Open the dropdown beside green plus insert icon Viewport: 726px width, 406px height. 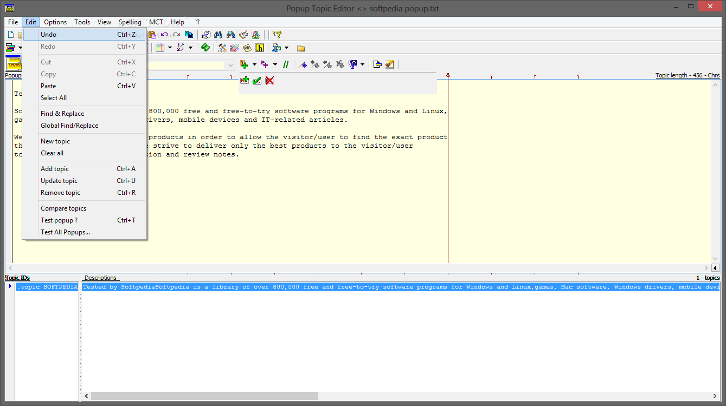pos(254,64)
